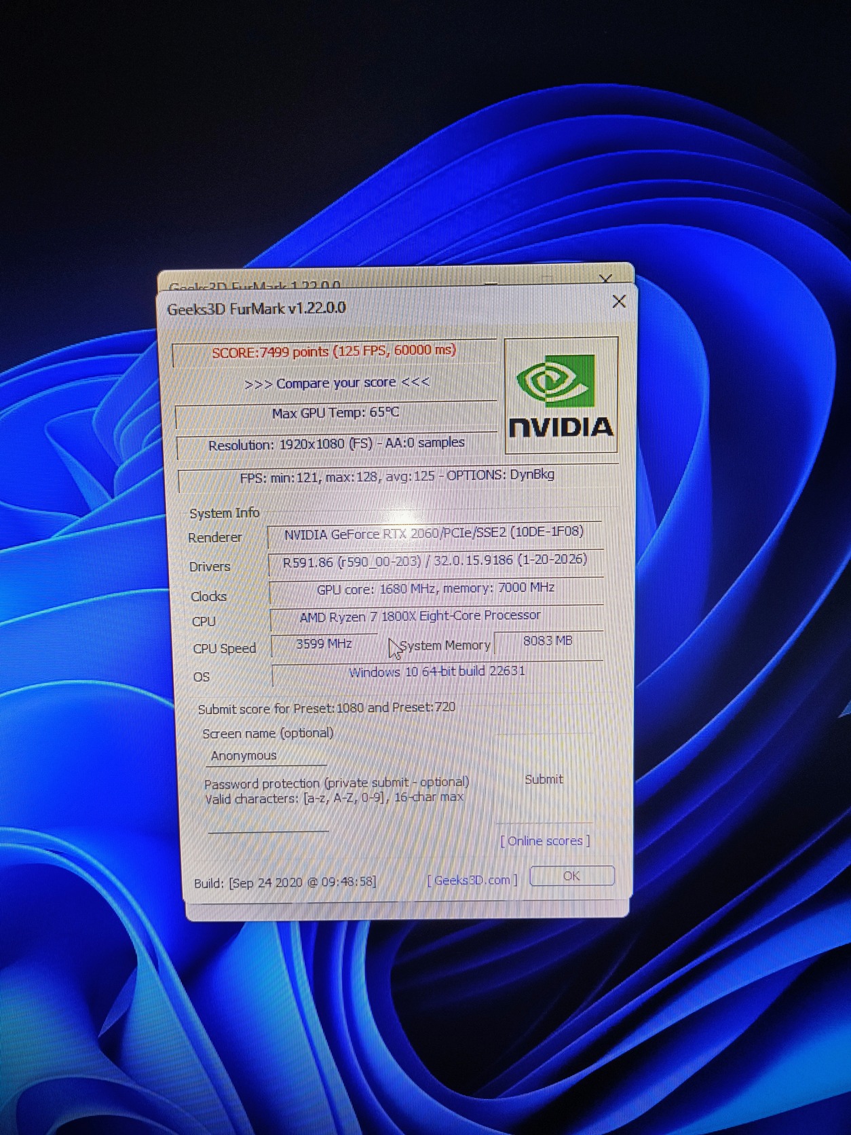Close the FurMark score dialog
The height and width of the screenshot is (1135, 851).
[x=619, y=301]
